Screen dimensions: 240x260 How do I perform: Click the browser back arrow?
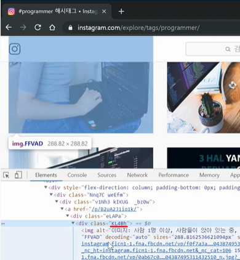pyautogui.click(x=9, y=27)
